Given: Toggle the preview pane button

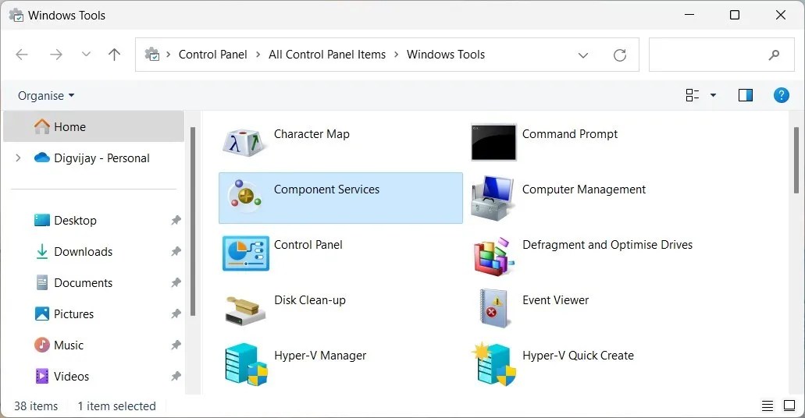Looking at the screenshot, I should pyautogui.click(x=746, y=95).
